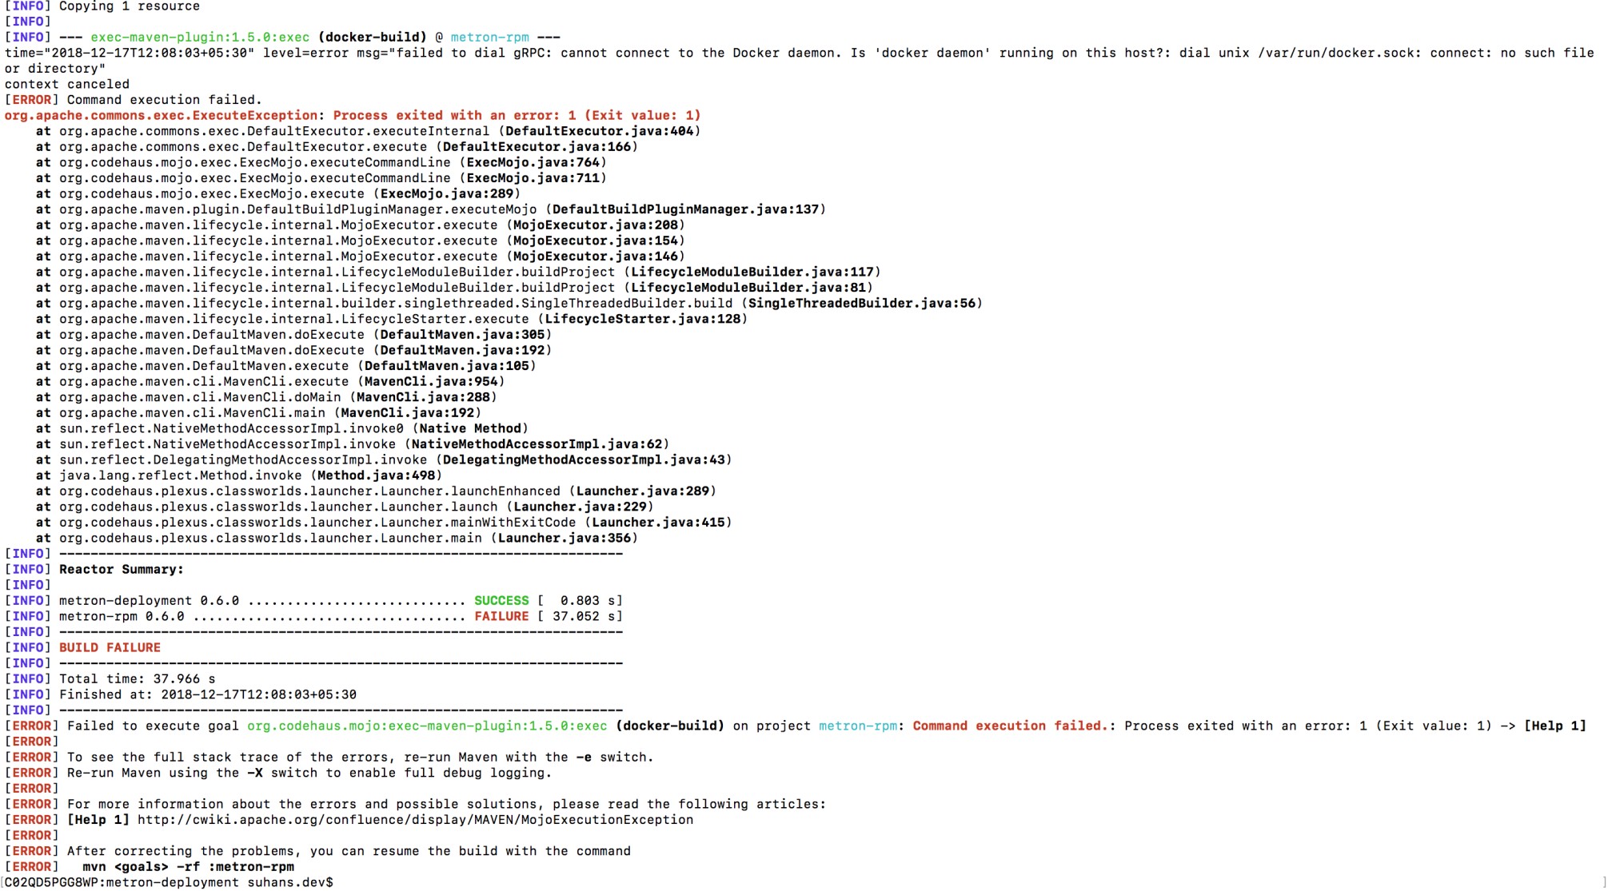Click the exec-maven-plugin:1.5.0:exec green text at top
Viewport: 1608px width, 891px height.
pos(200,37)
